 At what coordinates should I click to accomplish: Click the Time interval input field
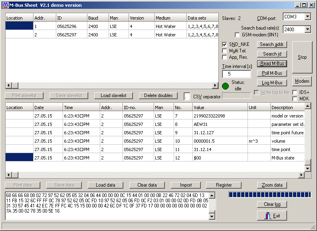236,74
